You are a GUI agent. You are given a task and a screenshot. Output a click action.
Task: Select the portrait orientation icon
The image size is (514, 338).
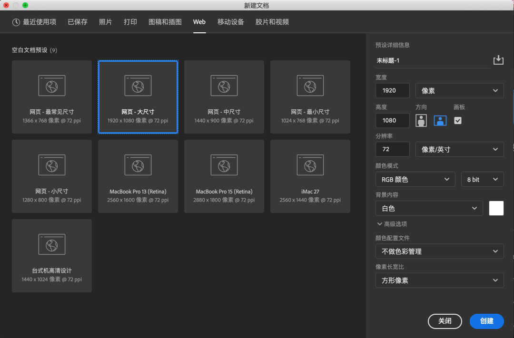(421, 120)
